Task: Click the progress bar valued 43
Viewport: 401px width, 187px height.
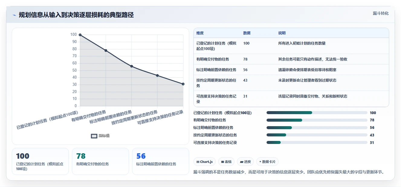Action: coord(317,135)
